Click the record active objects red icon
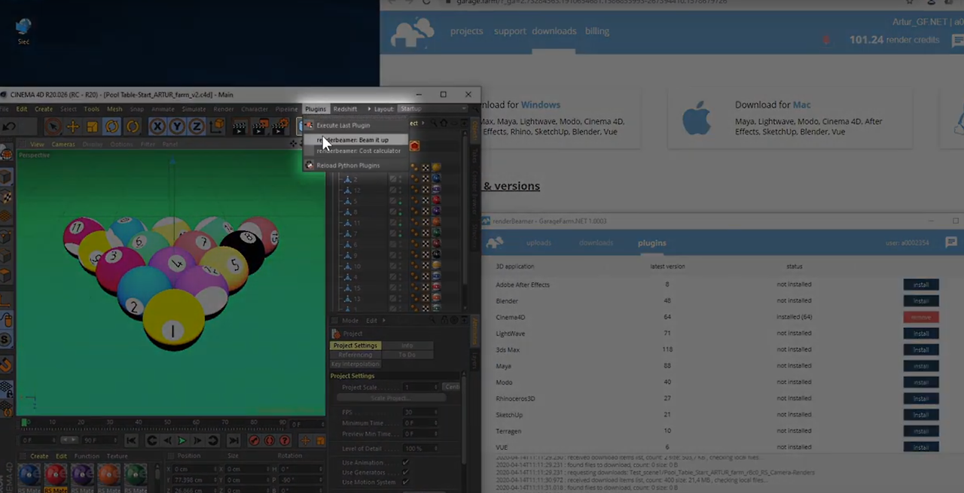The width and height of the screenshot is (964, 493). (x=254, y=440)
